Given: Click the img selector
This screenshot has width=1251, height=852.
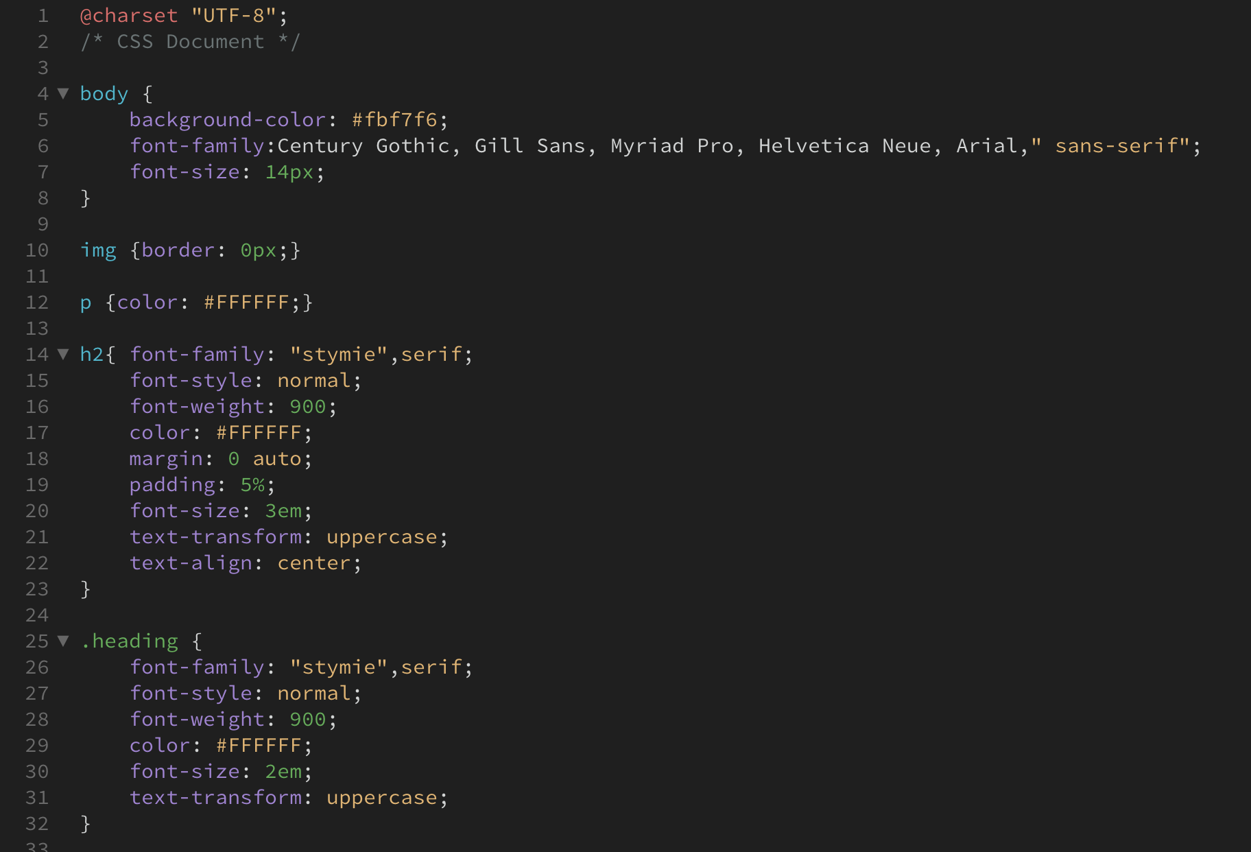Looking at the screenshot, I should point(98,250).
